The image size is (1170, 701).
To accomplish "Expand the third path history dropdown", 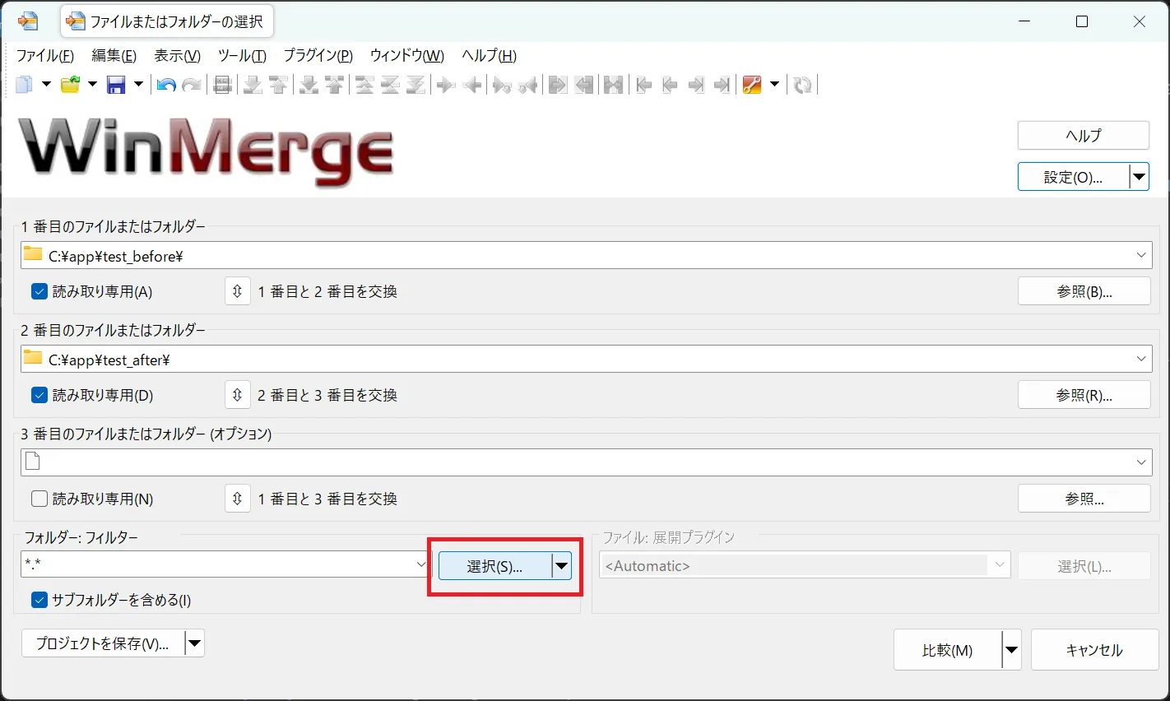I will (1141, 462).
